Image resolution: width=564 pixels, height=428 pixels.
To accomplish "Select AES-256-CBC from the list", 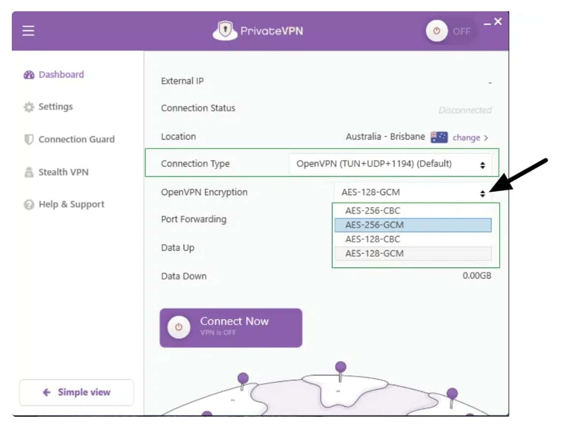I will click(413, 210).
